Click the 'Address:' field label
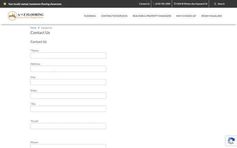The width and height of the screenshot is (237, 148). (x=36, y=64)
